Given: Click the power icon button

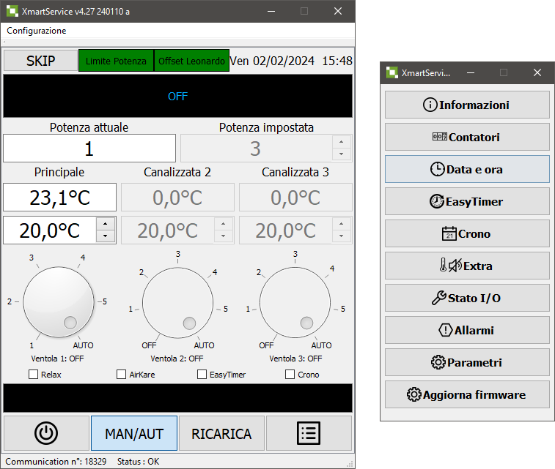Looking at the screenshot, I should pyautogui.click(x=46, y=433).
